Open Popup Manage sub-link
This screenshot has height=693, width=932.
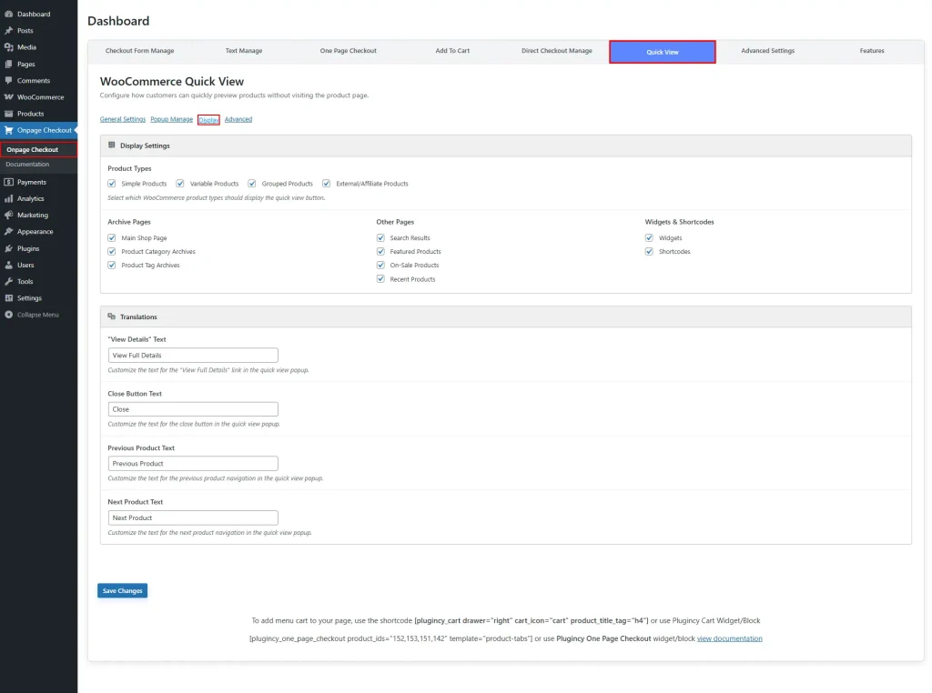pos(172,119)
